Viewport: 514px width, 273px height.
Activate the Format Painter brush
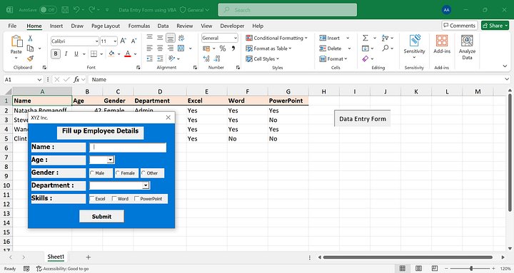30,58
